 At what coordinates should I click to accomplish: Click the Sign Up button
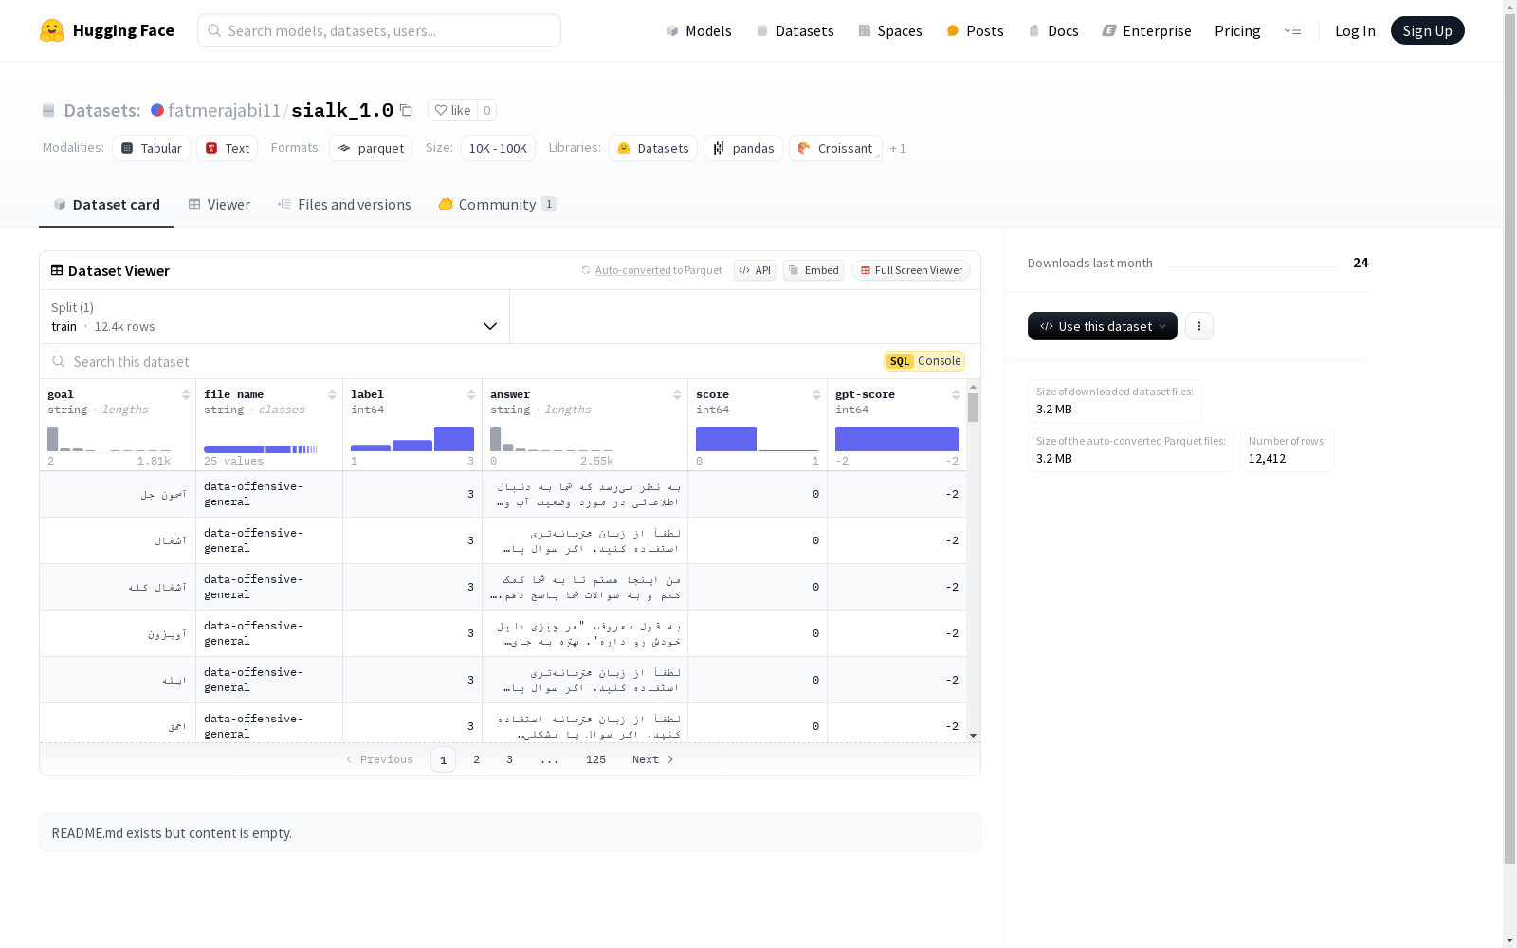[x=1427, y=30]
